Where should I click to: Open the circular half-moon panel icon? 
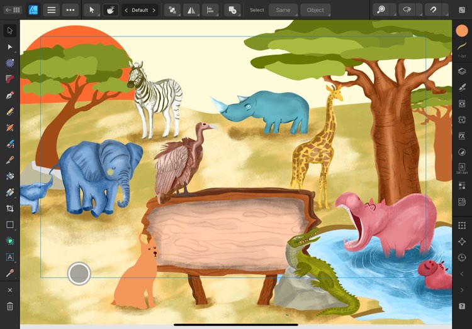pos(462,152)
